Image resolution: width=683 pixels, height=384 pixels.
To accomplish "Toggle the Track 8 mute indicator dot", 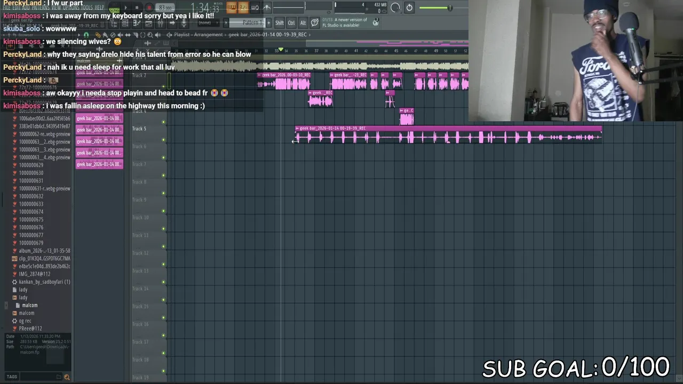I will point(164,193).
